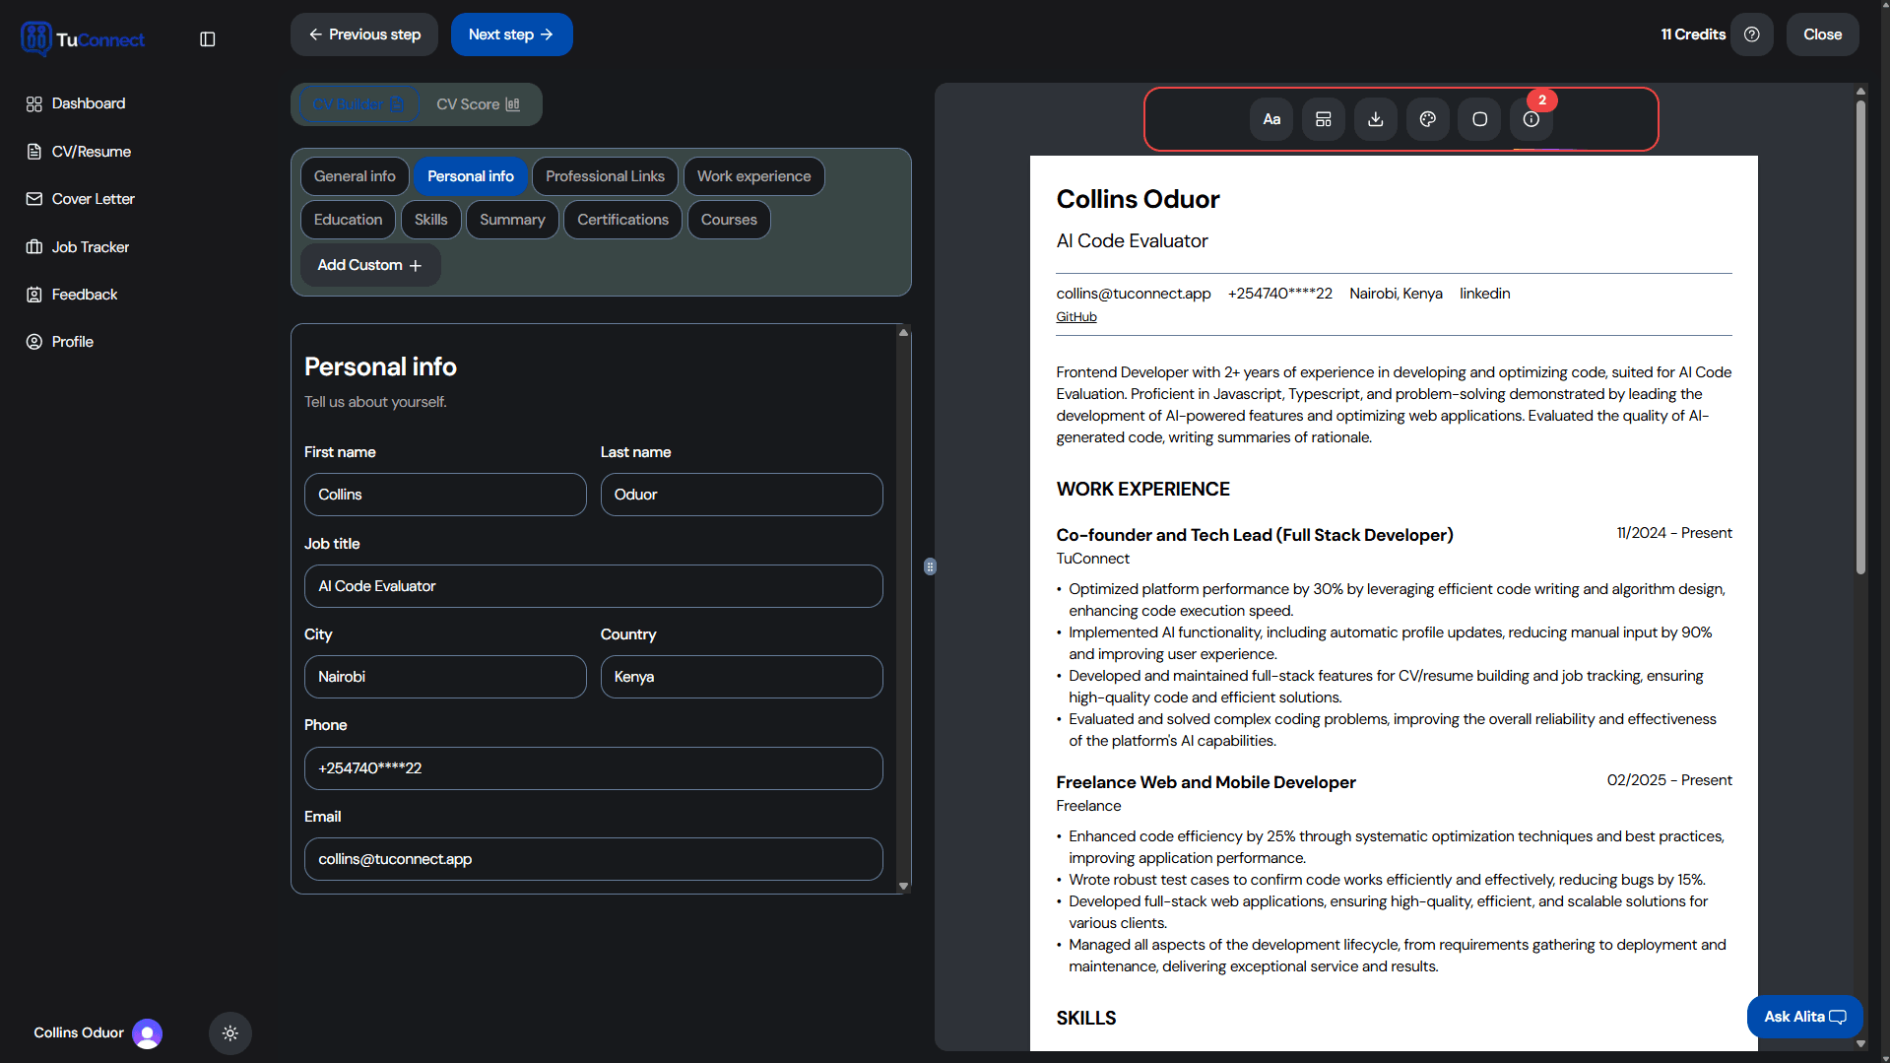1890x1063 pixels.
Task: Toggle the sidebar collapse control
Action: [x=207, y=39]
